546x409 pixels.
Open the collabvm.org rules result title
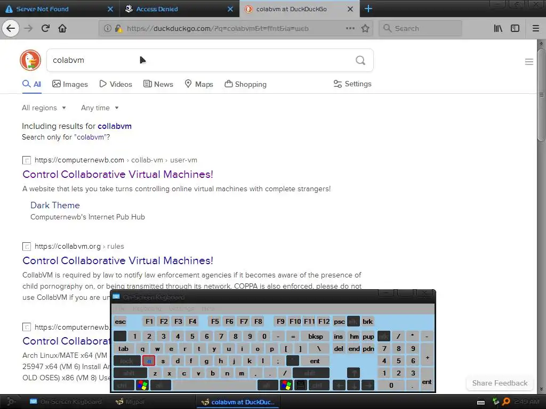click(118, 260)
